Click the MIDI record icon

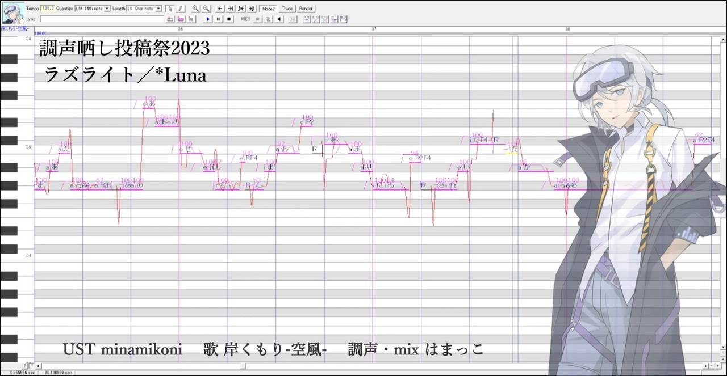click(257, 19)
